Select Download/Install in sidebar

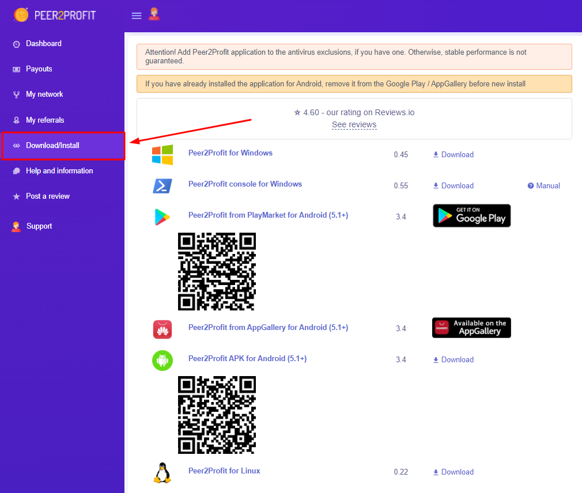[63, 146]
